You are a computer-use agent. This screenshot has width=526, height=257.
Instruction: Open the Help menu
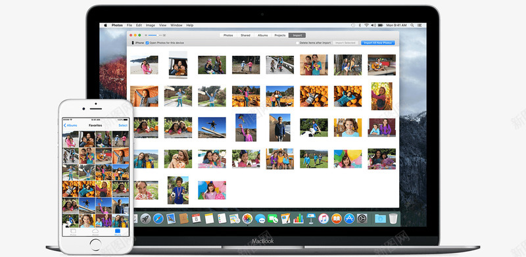(x=190, y=25)
